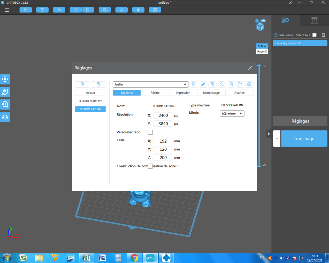Click the Taille X field 192
The height and width of the screenshot is (263, 329).
point(163,141)
